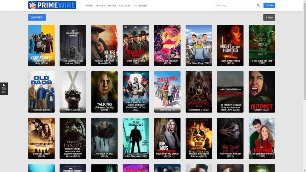Click the PrimeWire logo
Image resolution: width=306 pixels, height=172 pixels.
tap(52, 5)
